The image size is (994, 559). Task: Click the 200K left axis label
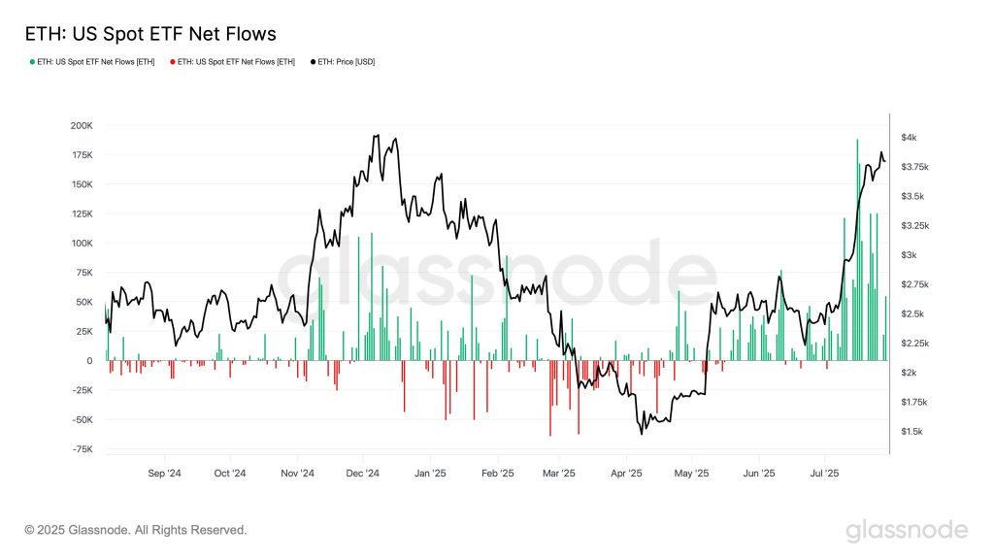point(82,126)
